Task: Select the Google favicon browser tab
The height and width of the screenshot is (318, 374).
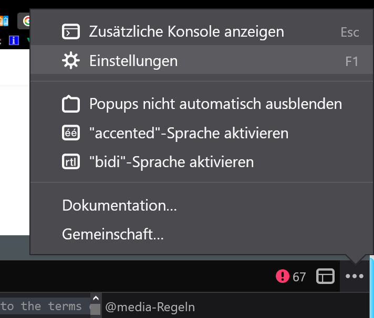Action: click(25, 21)
